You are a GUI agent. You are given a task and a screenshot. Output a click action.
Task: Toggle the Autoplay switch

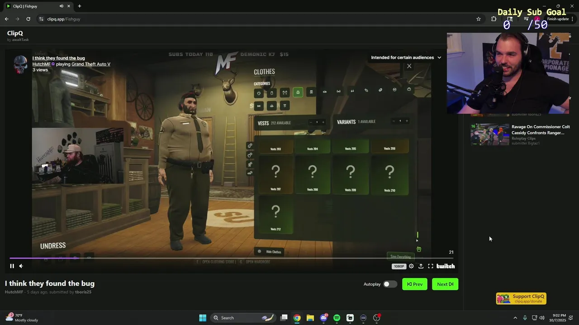(x=390, y=284)
